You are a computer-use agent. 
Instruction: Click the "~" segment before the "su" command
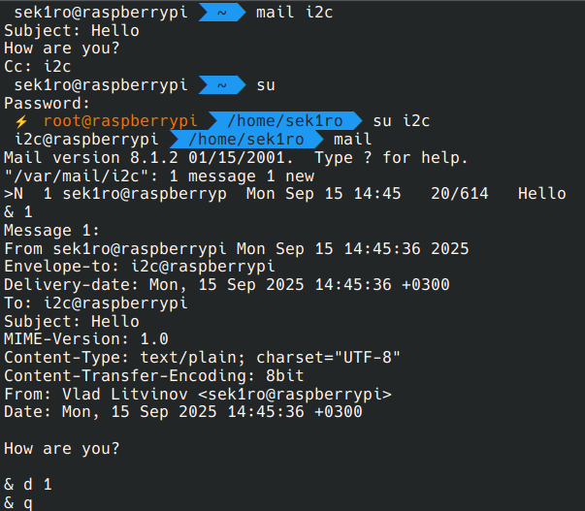coord(221,85)
